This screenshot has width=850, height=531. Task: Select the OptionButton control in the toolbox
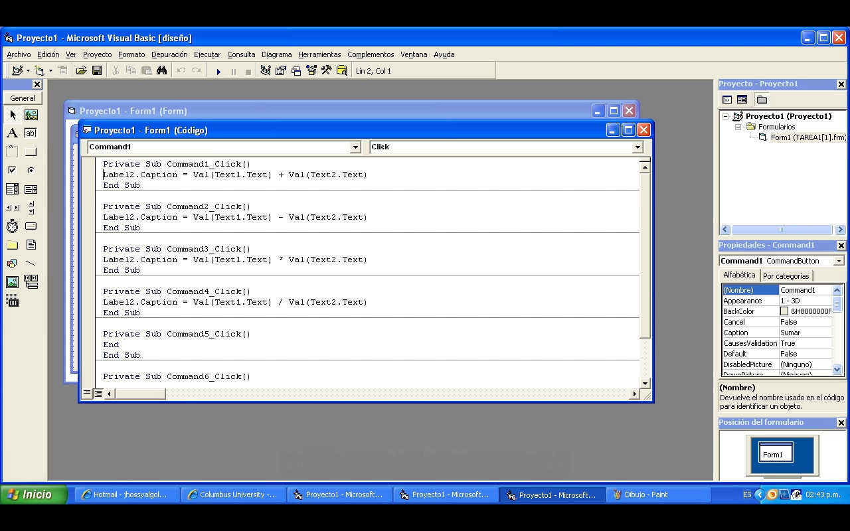click(x=31, y=170)
